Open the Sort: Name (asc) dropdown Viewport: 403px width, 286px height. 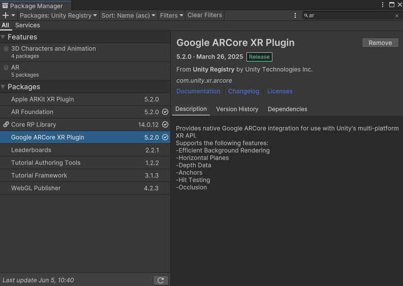coord(129,15)
